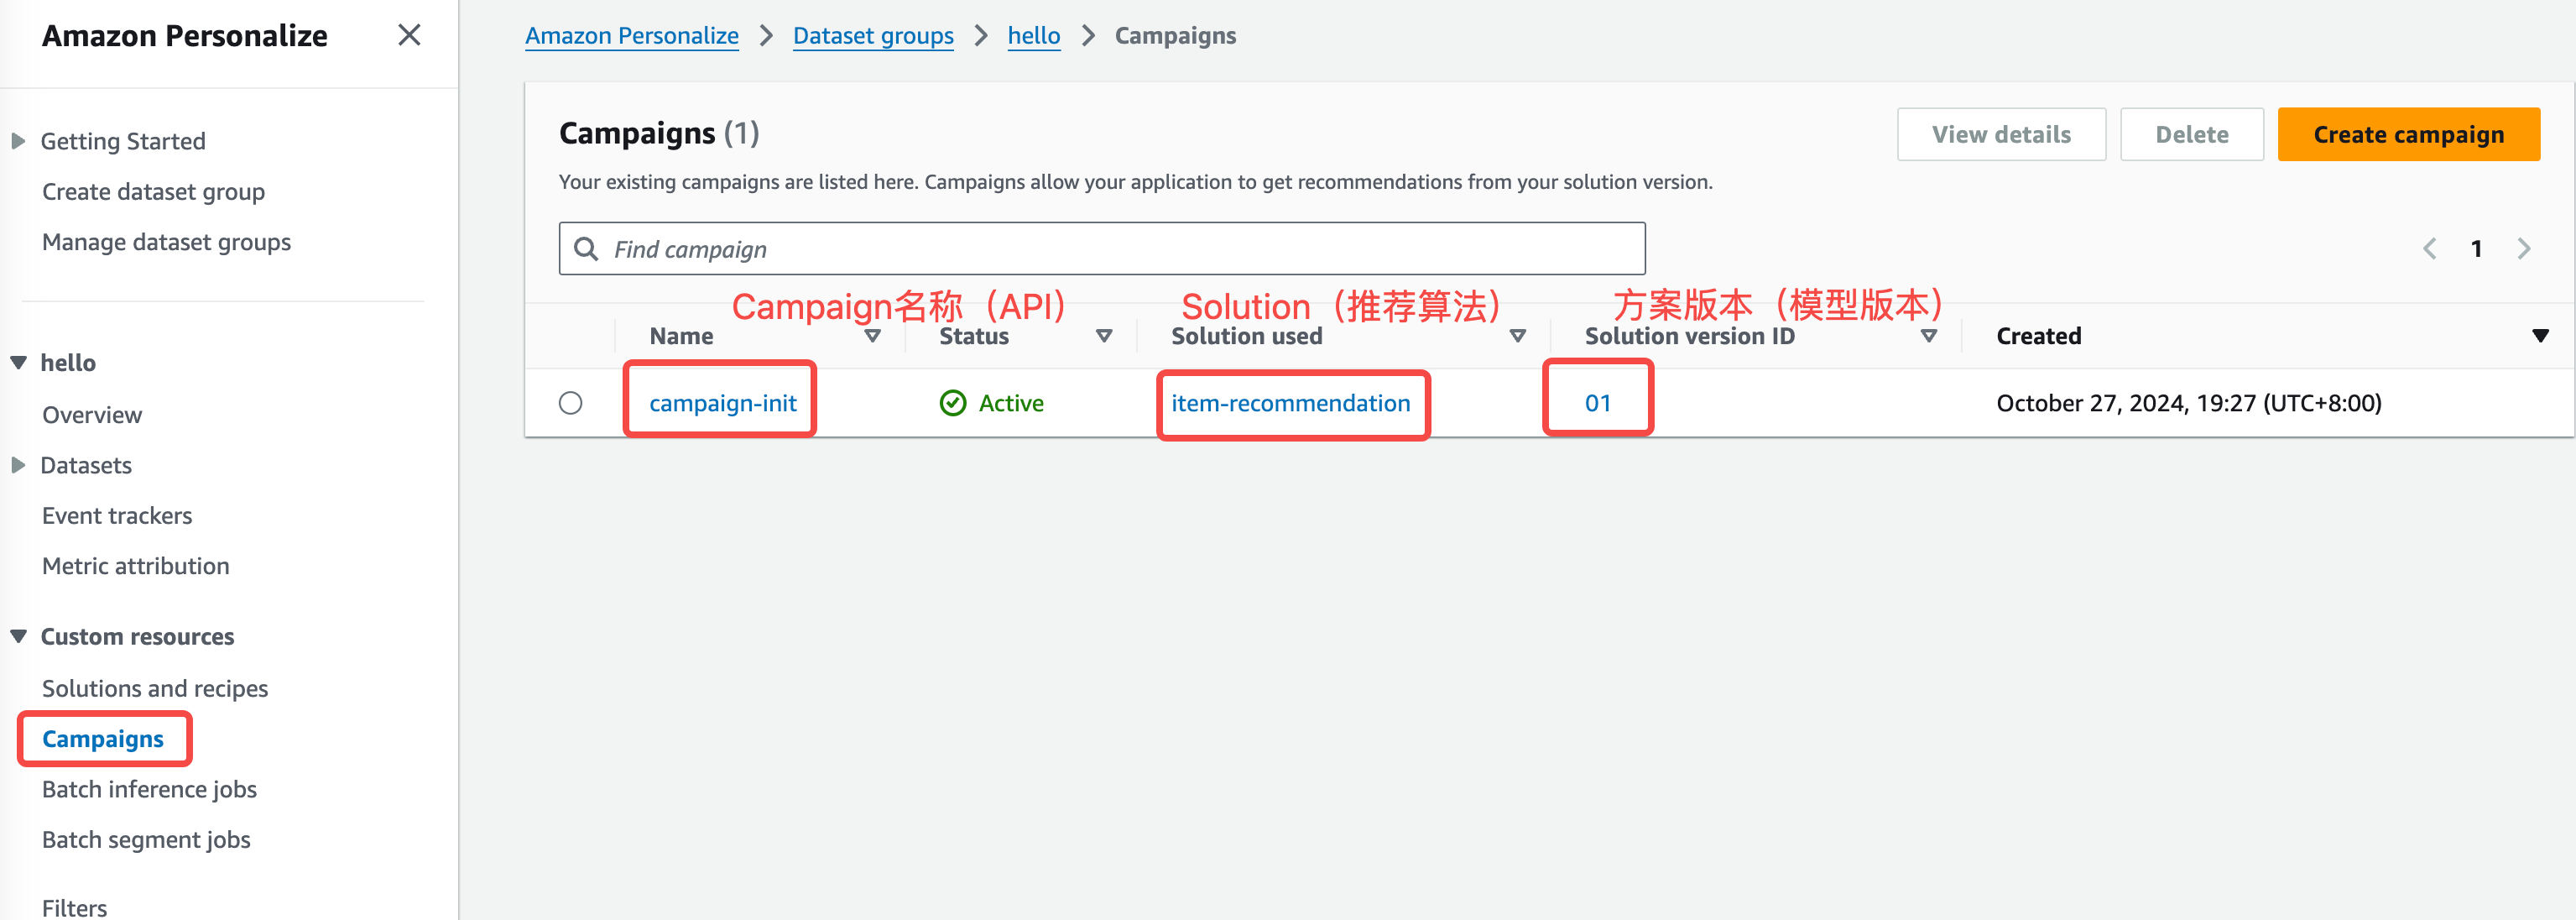Click the View details button

click(x=2001, y=135)
